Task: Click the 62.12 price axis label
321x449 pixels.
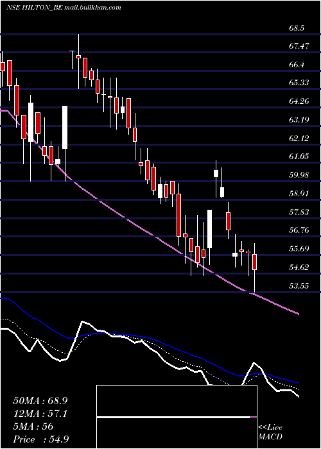Action: click(x=299, y=139)
